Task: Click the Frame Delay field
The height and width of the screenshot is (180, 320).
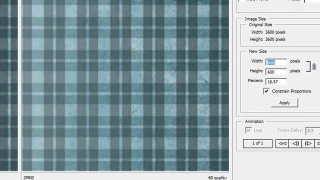Action: point(312,130)
